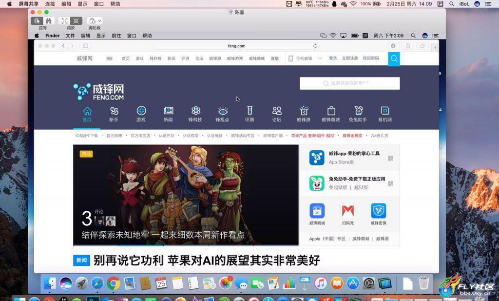Open the hamburger menu next to 威锋网
499x301 pixels.
coord(109,59)
